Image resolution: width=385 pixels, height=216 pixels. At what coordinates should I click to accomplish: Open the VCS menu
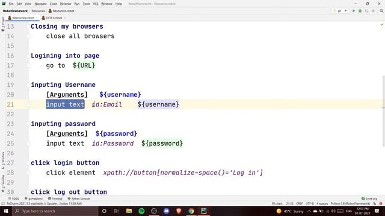[96, 4]
